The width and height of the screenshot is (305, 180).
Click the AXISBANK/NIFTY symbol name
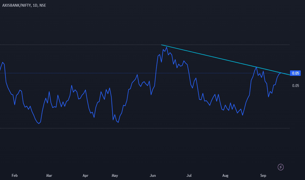pyautogui.click(x=17, y=6)
